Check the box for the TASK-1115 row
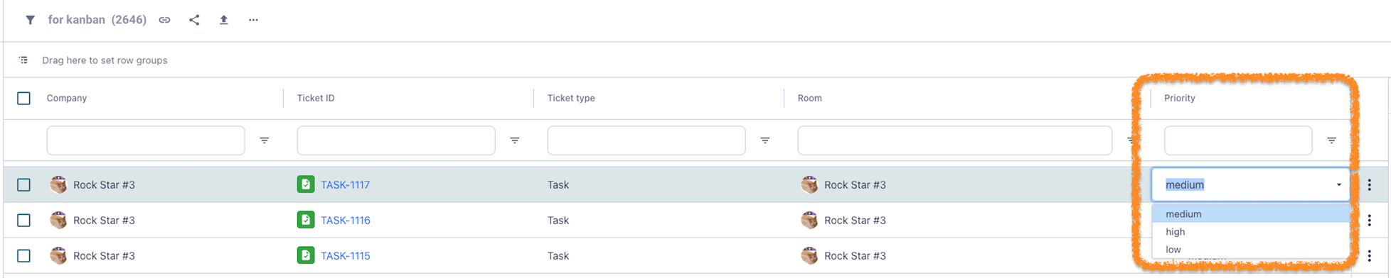Screen dimensions: 1391x278 [23, 255]
